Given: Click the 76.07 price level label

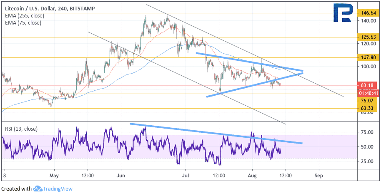Looking at the screenshot, I should point(367,100).
